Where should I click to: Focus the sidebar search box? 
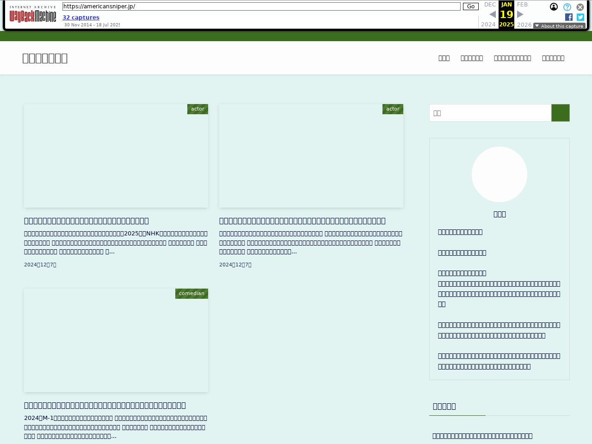pyautogui.click(x=490, y=113)
